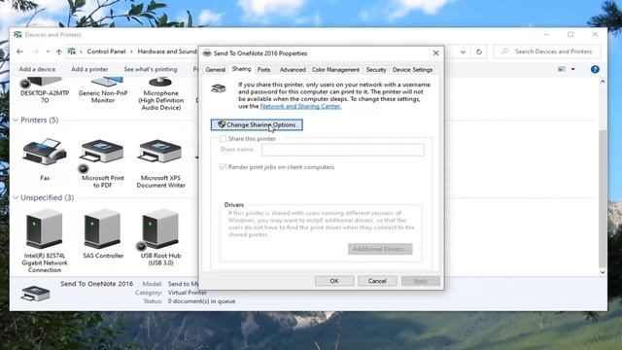This screenshot has width=622, height=350.
Task: Click Control Panel breadcrumb in address bar
Action: (x=106, y=52)
